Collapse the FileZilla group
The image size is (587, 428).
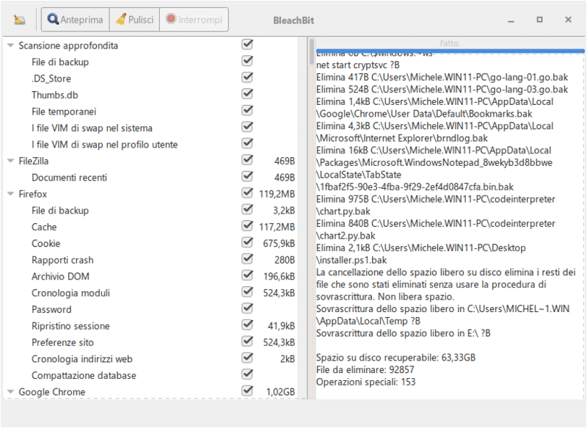(10, 161)
